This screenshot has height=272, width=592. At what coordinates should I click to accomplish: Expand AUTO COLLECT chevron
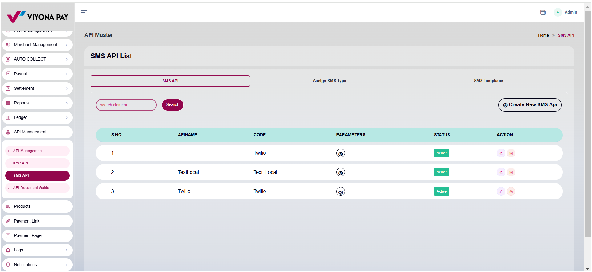(x=67, y=59)
